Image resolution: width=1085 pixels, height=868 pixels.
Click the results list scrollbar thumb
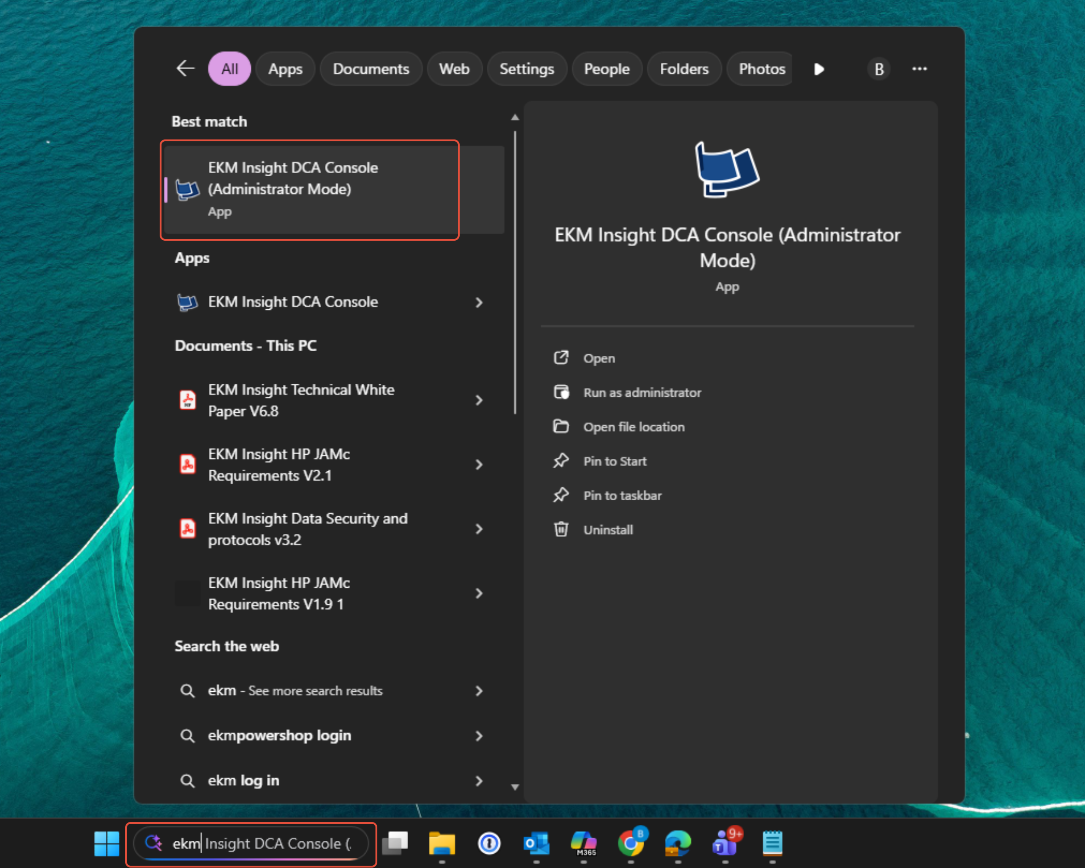point(515,272)
